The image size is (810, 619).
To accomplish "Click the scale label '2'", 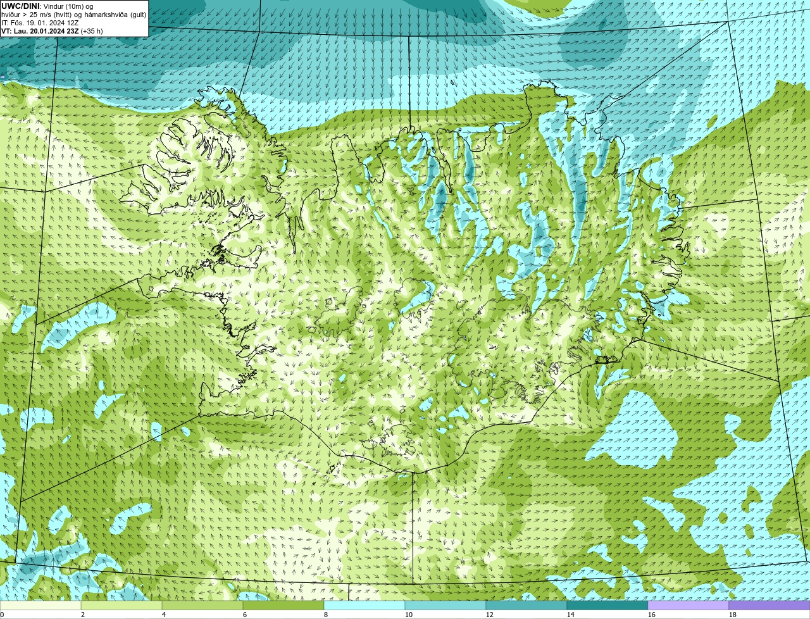I will coord(83,615).
